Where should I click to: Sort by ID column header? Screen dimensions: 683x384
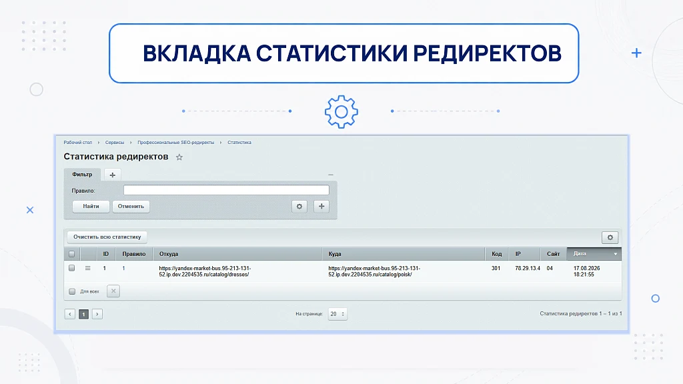click(x=106, y=254)
